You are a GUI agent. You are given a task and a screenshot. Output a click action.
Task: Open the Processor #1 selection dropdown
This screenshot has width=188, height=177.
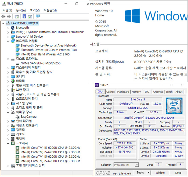tap(136, 165)
